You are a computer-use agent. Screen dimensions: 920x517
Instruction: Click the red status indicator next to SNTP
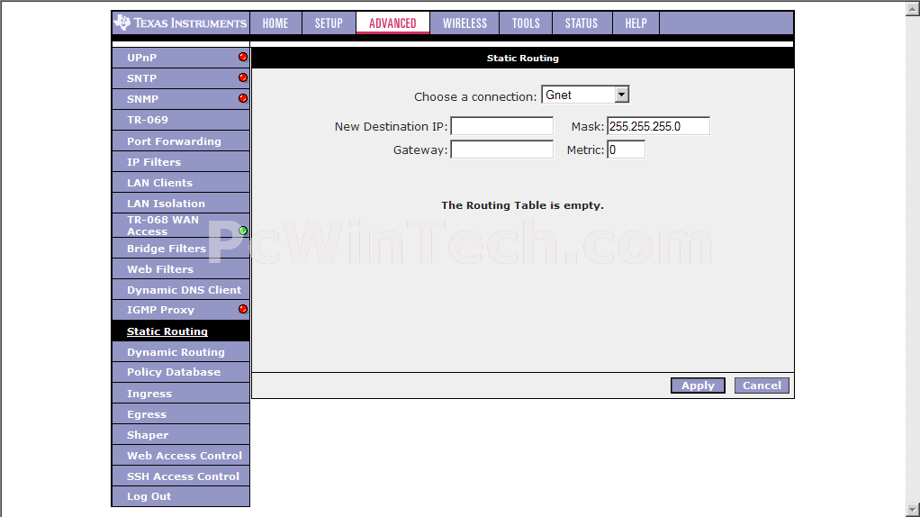point(242,77)
